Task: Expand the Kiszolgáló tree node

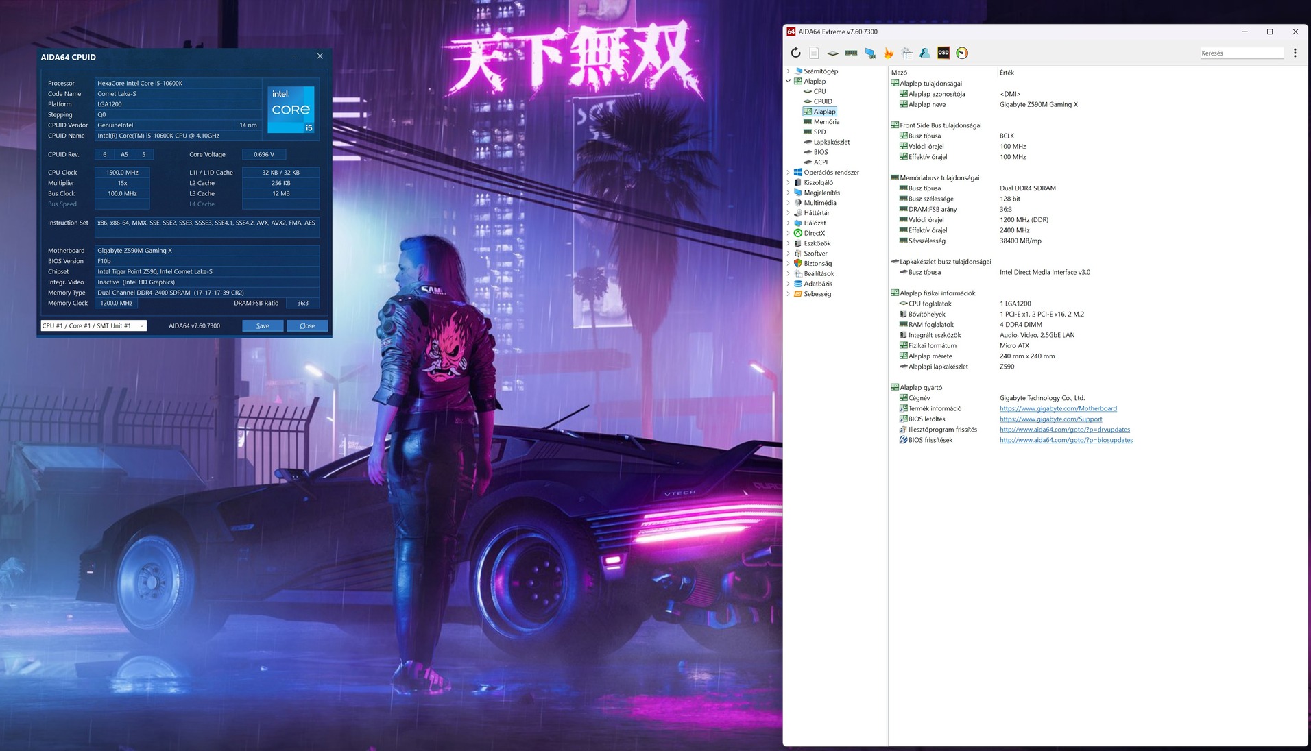Action: click(789, 183)
